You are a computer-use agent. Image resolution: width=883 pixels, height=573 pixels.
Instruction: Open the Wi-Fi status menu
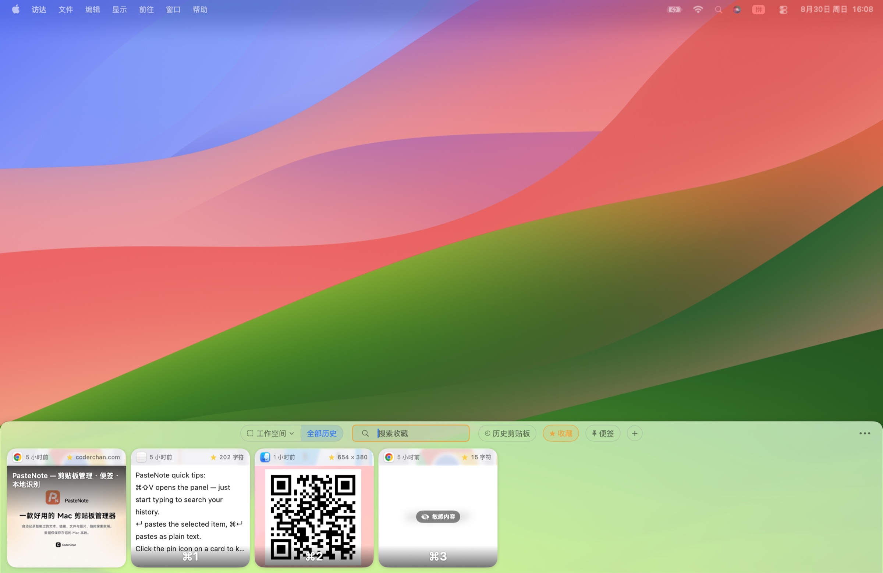[698, 10]
